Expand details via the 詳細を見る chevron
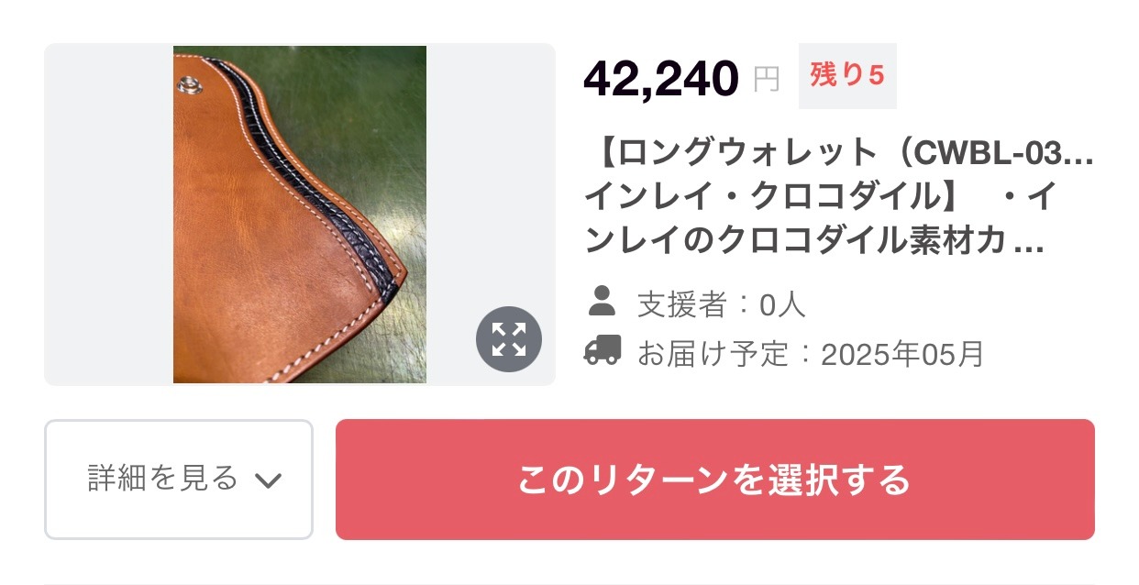The image size is (1139, 585). (x=268, y=480)
